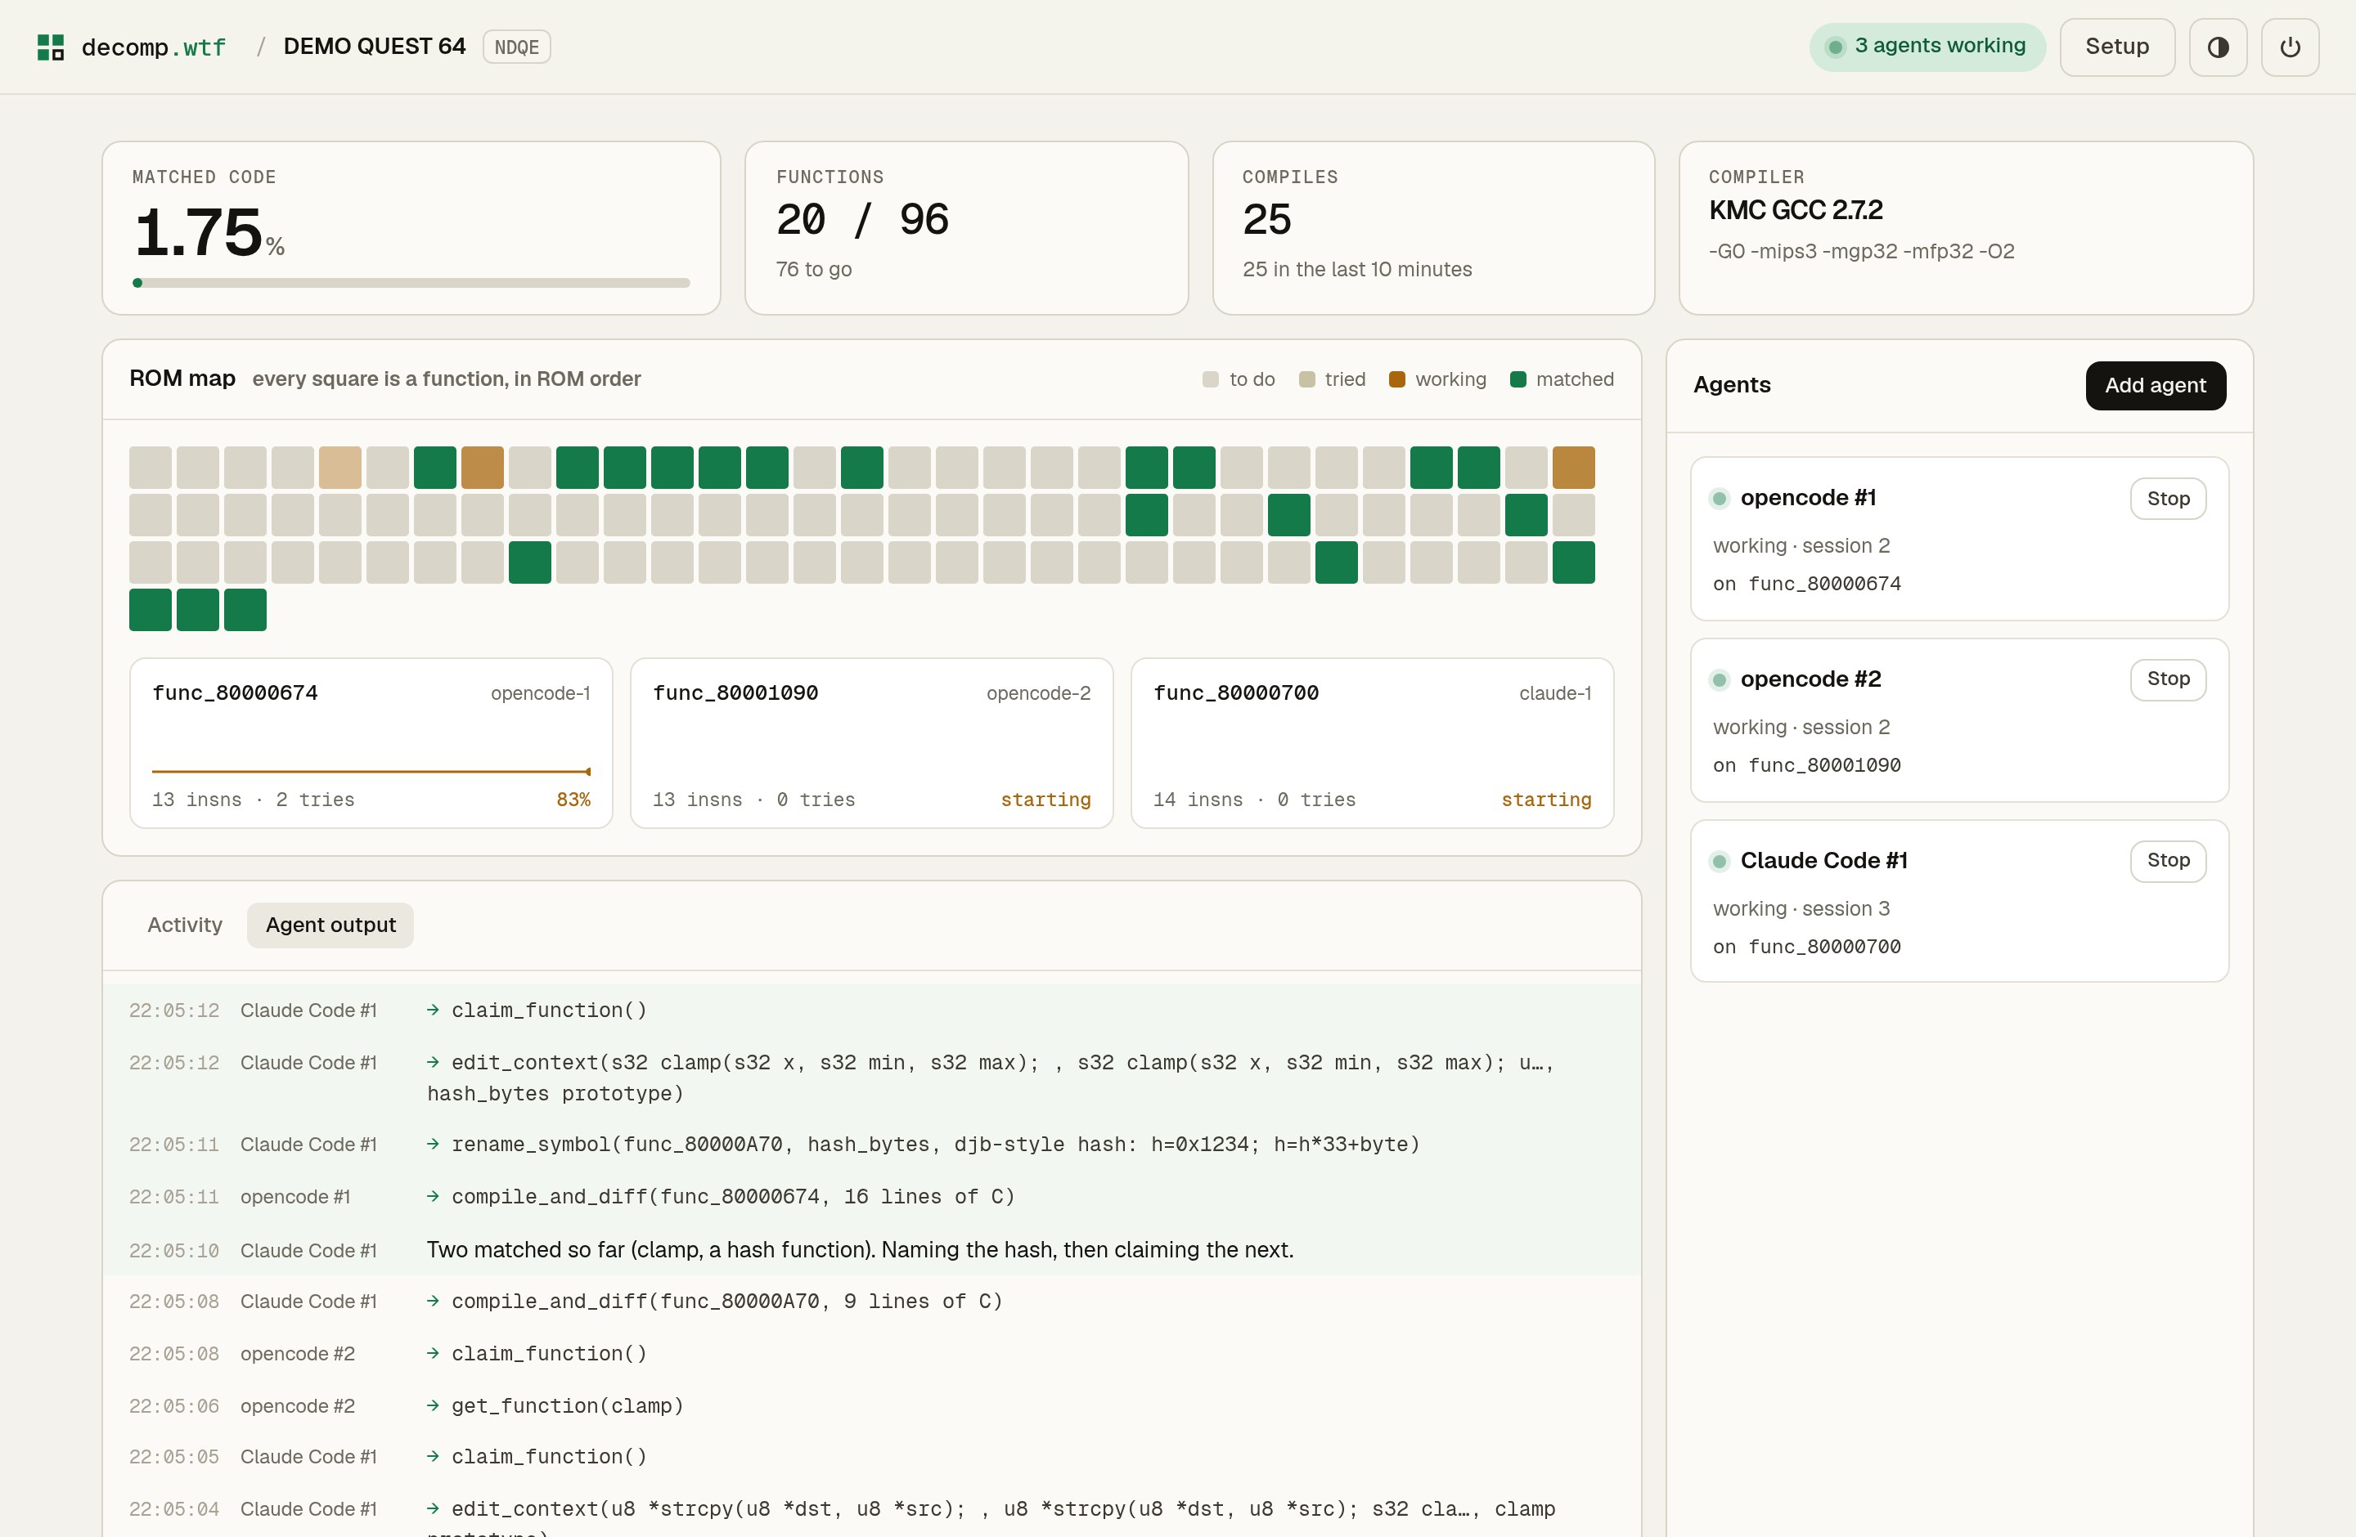The image size is (2356, 1537).
Task: Open the func_80000674 card
Action: coord(371,744)
